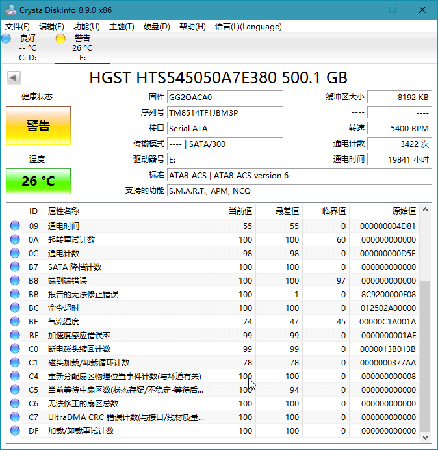Open the 编辑(E) menu

coord(51,27)
